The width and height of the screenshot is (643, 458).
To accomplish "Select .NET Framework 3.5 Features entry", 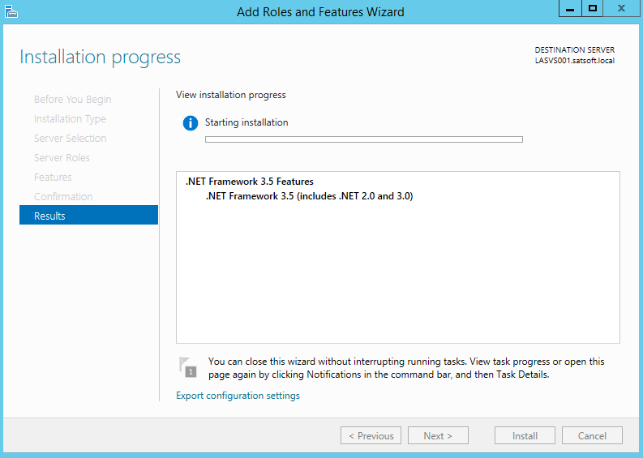I will (x=249, y=182).
